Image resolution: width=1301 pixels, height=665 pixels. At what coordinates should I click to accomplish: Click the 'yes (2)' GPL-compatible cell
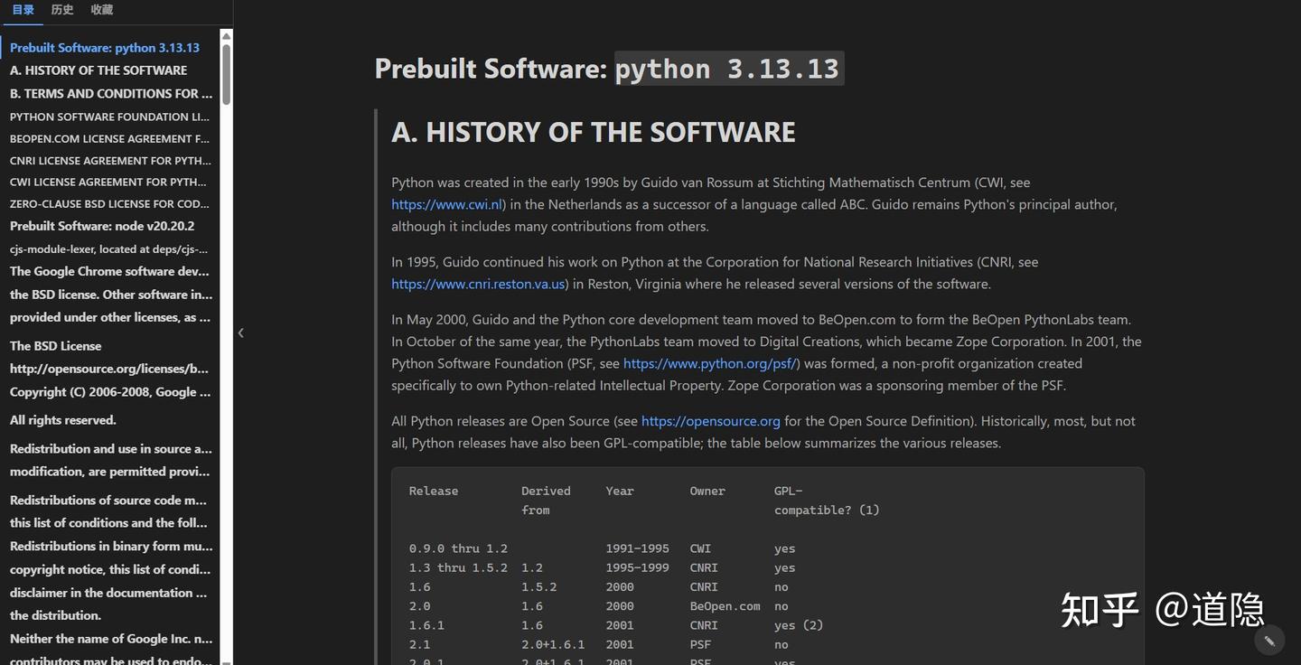click(x=799, y=625)
